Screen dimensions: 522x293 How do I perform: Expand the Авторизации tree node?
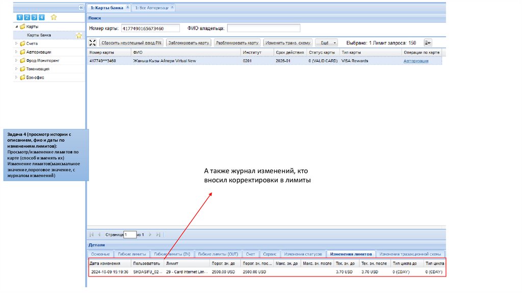pos(16,52)
